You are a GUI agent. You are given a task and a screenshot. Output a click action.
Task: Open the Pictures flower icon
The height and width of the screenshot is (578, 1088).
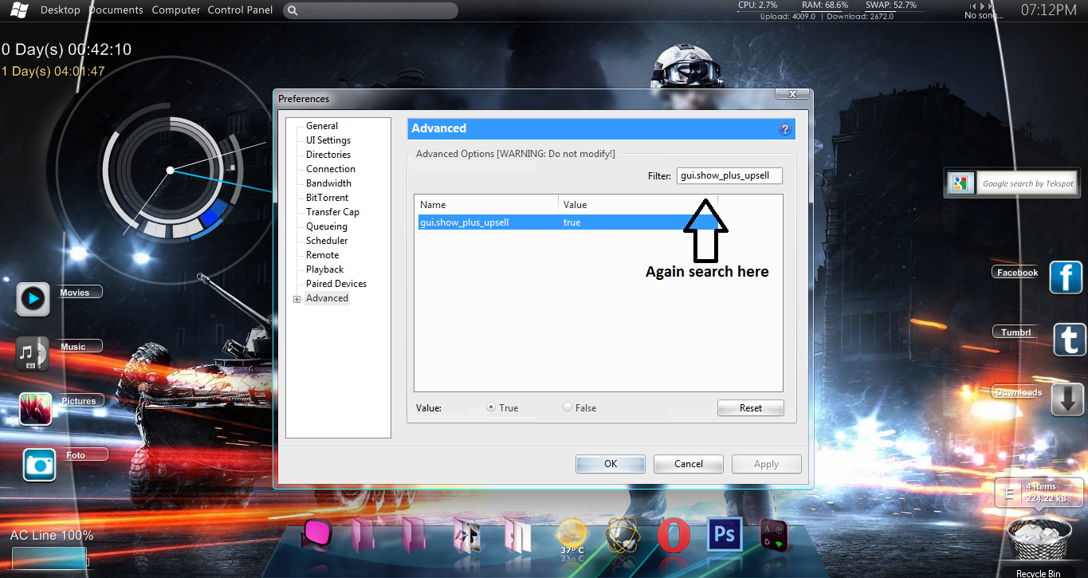35,409
